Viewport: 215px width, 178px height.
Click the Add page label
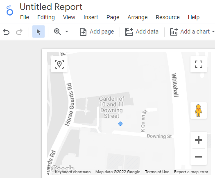tap(102, 32)
